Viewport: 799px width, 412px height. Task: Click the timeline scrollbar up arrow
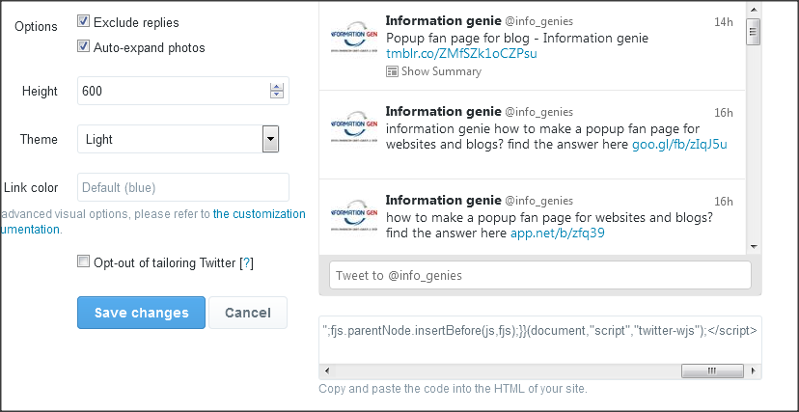pos(754,10)
